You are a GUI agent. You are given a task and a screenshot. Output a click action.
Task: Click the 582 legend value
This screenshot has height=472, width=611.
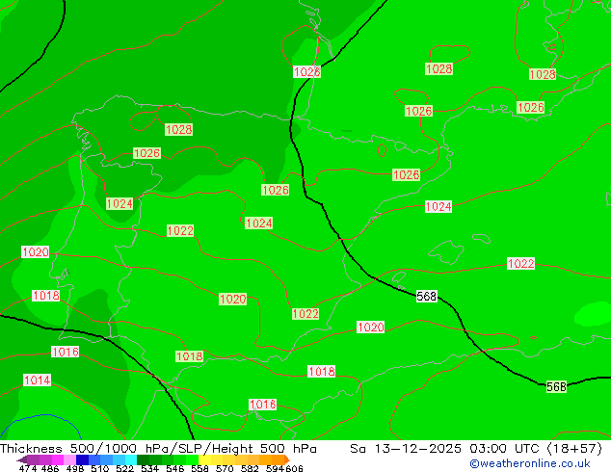[x=250, y=468]
